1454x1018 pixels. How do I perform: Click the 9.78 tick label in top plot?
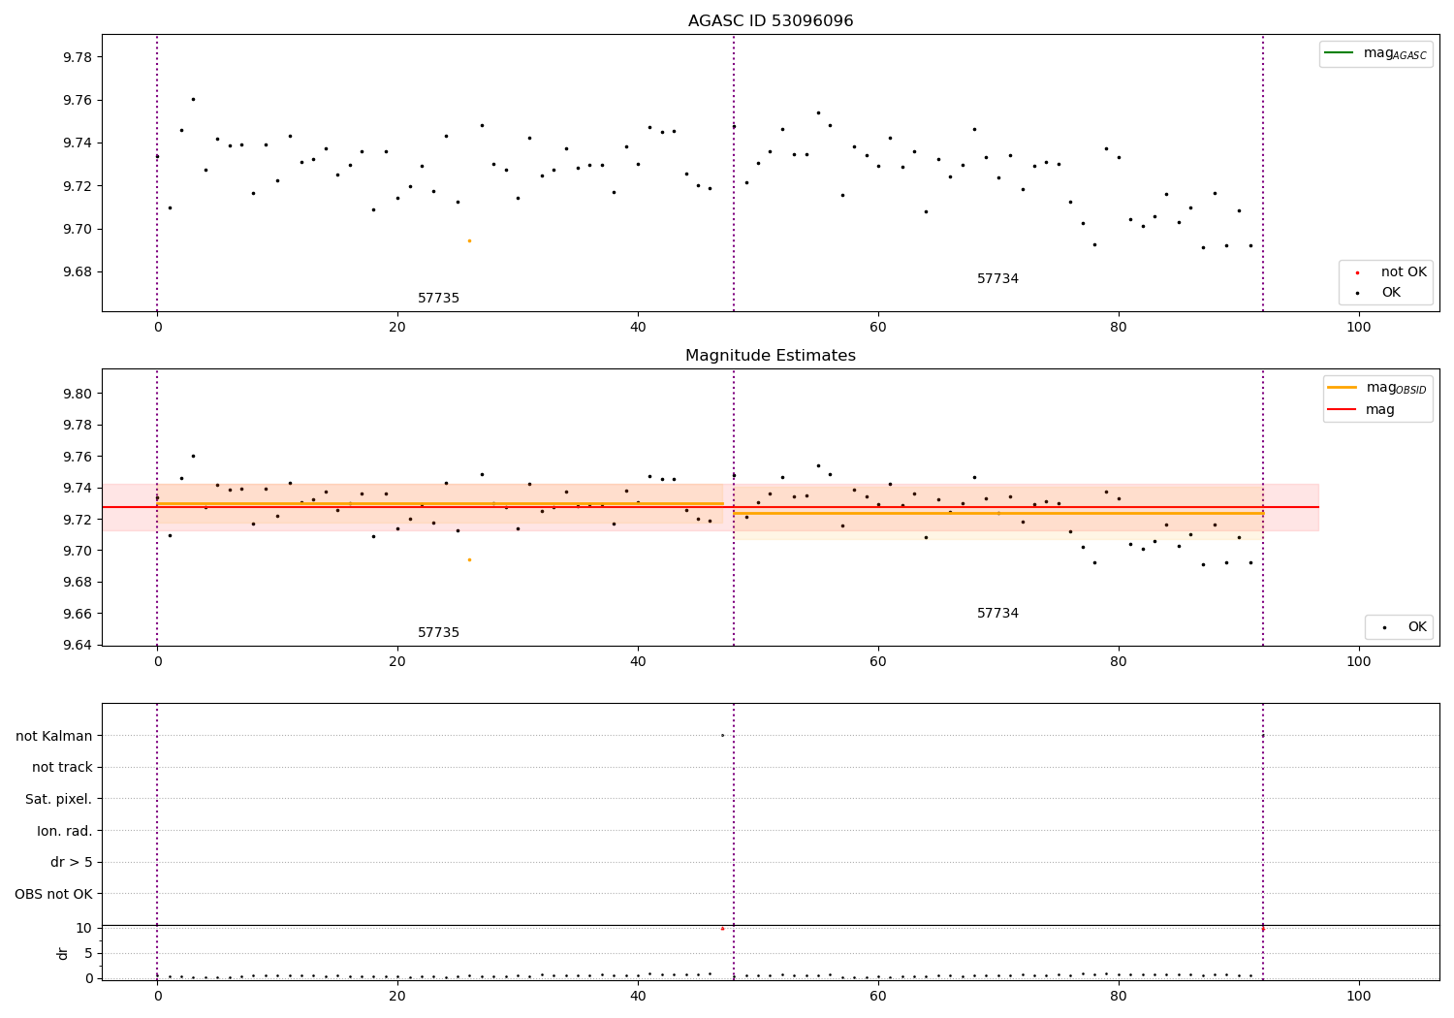(78, 57)
